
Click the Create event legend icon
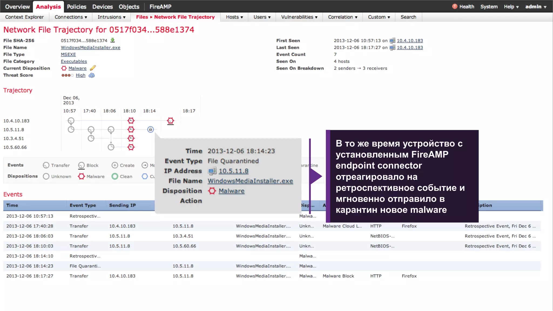point(115,165)
